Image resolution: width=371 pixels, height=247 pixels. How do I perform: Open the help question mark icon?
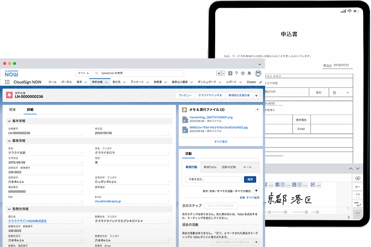click(236, 73)
